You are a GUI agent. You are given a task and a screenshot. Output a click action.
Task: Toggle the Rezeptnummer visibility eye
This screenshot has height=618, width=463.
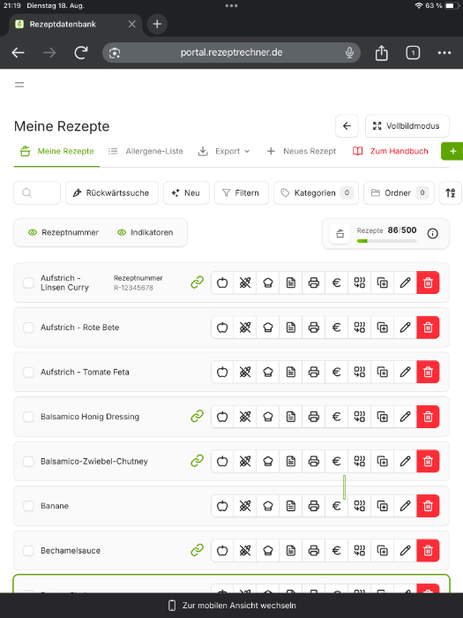(x=33, y=232)
